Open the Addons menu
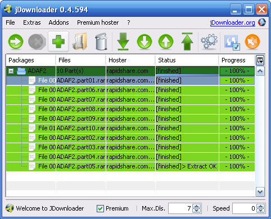Screen dimensions: 271x219 [x=58, y=22]
